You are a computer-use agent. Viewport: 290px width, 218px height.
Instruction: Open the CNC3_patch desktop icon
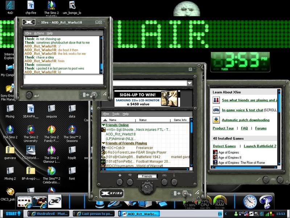9,194
